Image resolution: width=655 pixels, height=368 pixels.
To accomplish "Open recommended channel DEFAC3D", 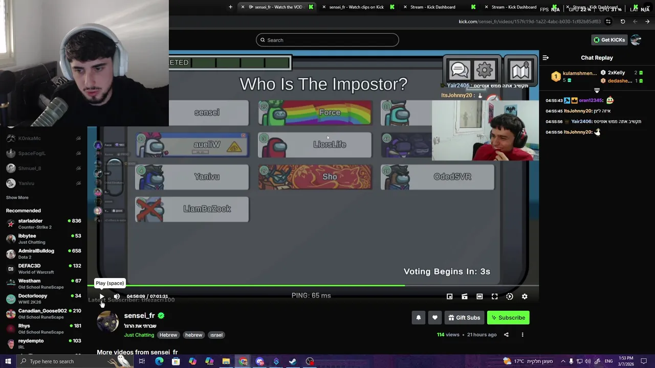I will 43,269.
